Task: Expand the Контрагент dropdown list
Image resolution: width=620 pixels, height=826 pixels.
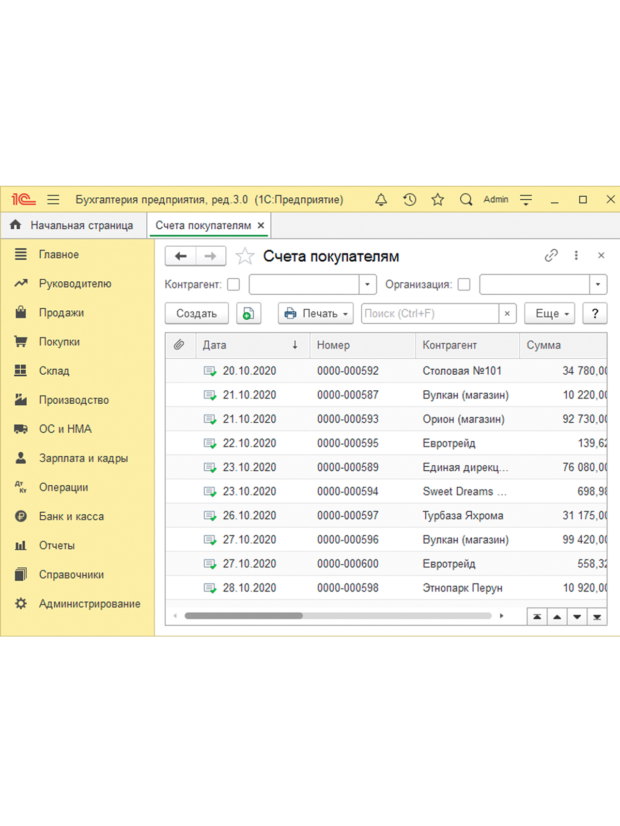Action: coord(367,284)
